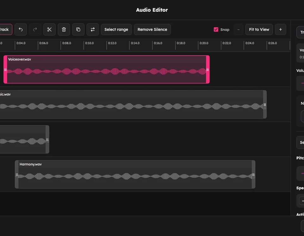Click the Fit to View button

(x=259, y=29)
